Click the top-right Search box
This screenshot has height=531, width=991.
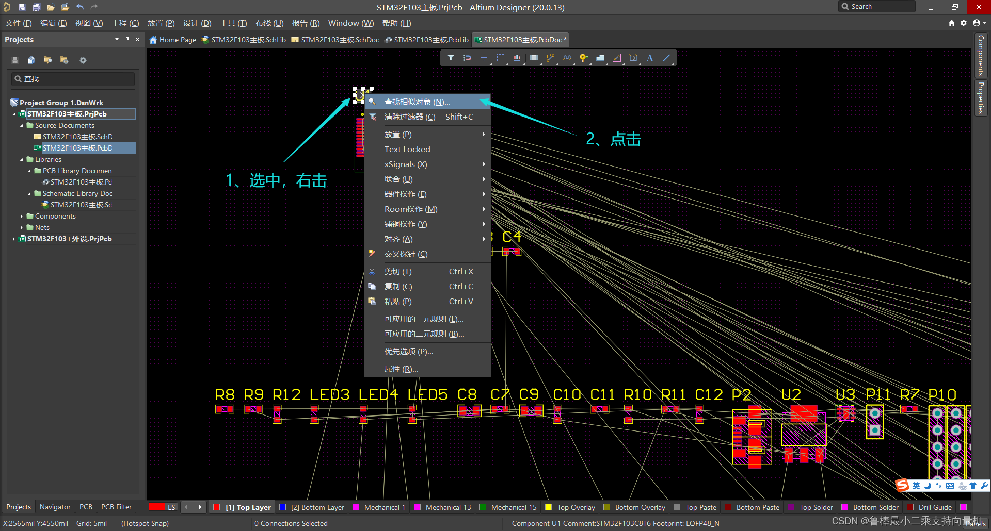pos(876,6)
